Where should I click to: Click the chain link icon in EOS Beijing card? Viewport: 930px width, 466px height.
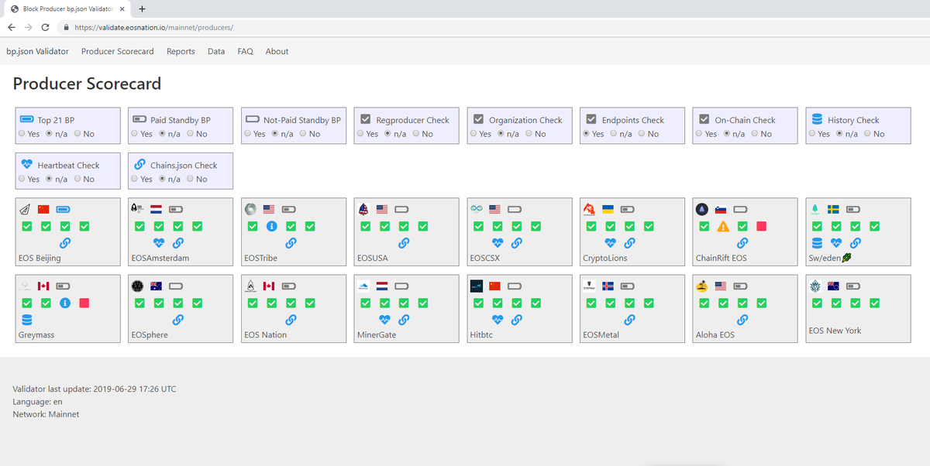tap(65, 243)
